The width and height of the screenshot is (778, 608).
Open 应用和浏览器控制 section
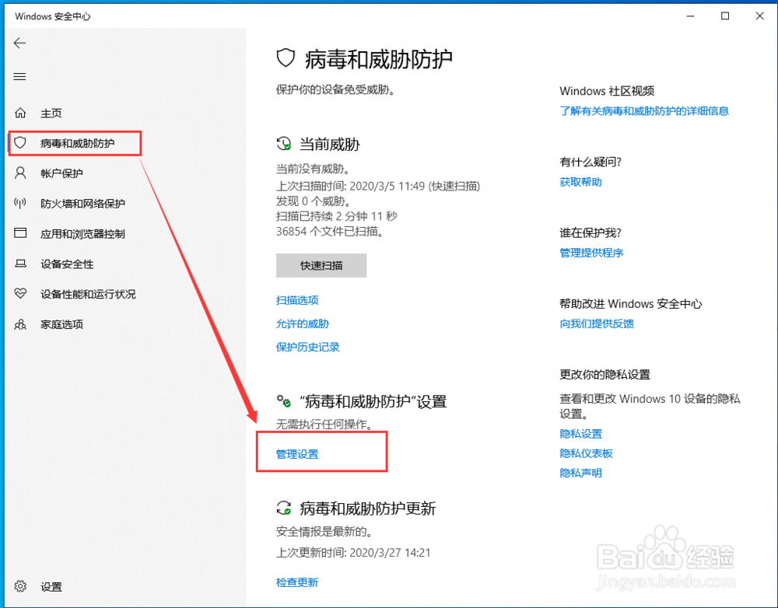click(78, 233)
